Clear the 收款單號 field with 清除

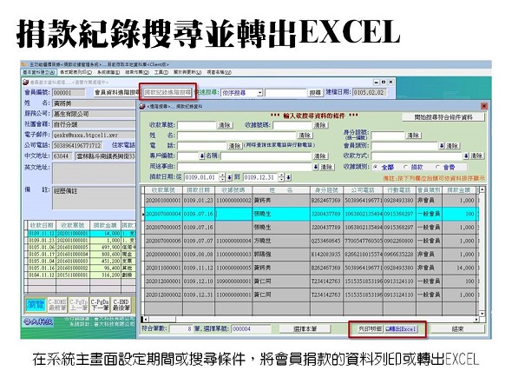tap(225, 125)
